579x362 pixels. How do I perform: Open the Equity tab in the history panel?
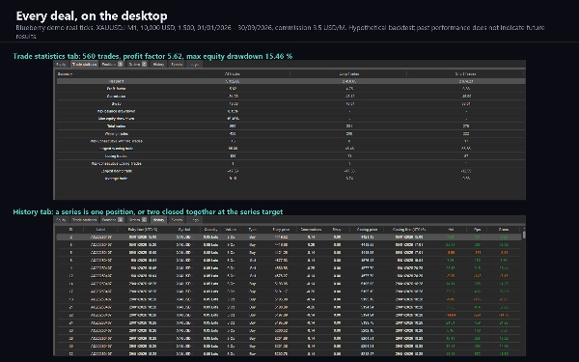[x=61, y=220]
